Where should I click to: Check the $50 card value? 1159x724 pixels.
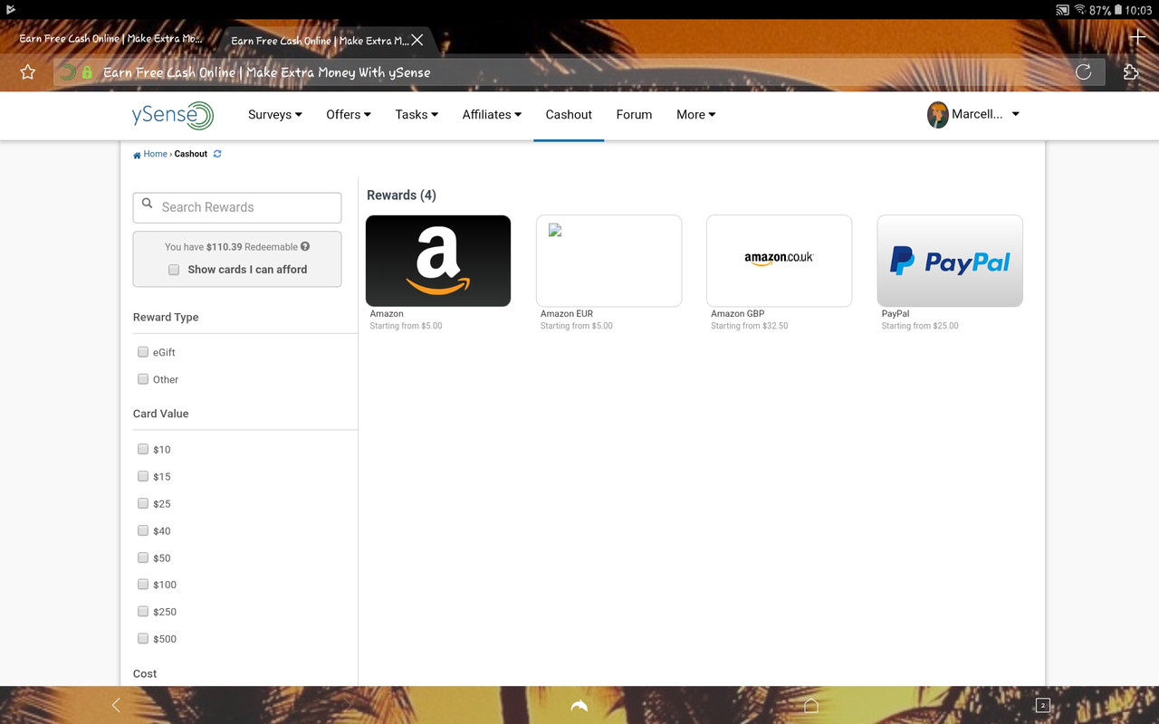[x=143, y=557]
